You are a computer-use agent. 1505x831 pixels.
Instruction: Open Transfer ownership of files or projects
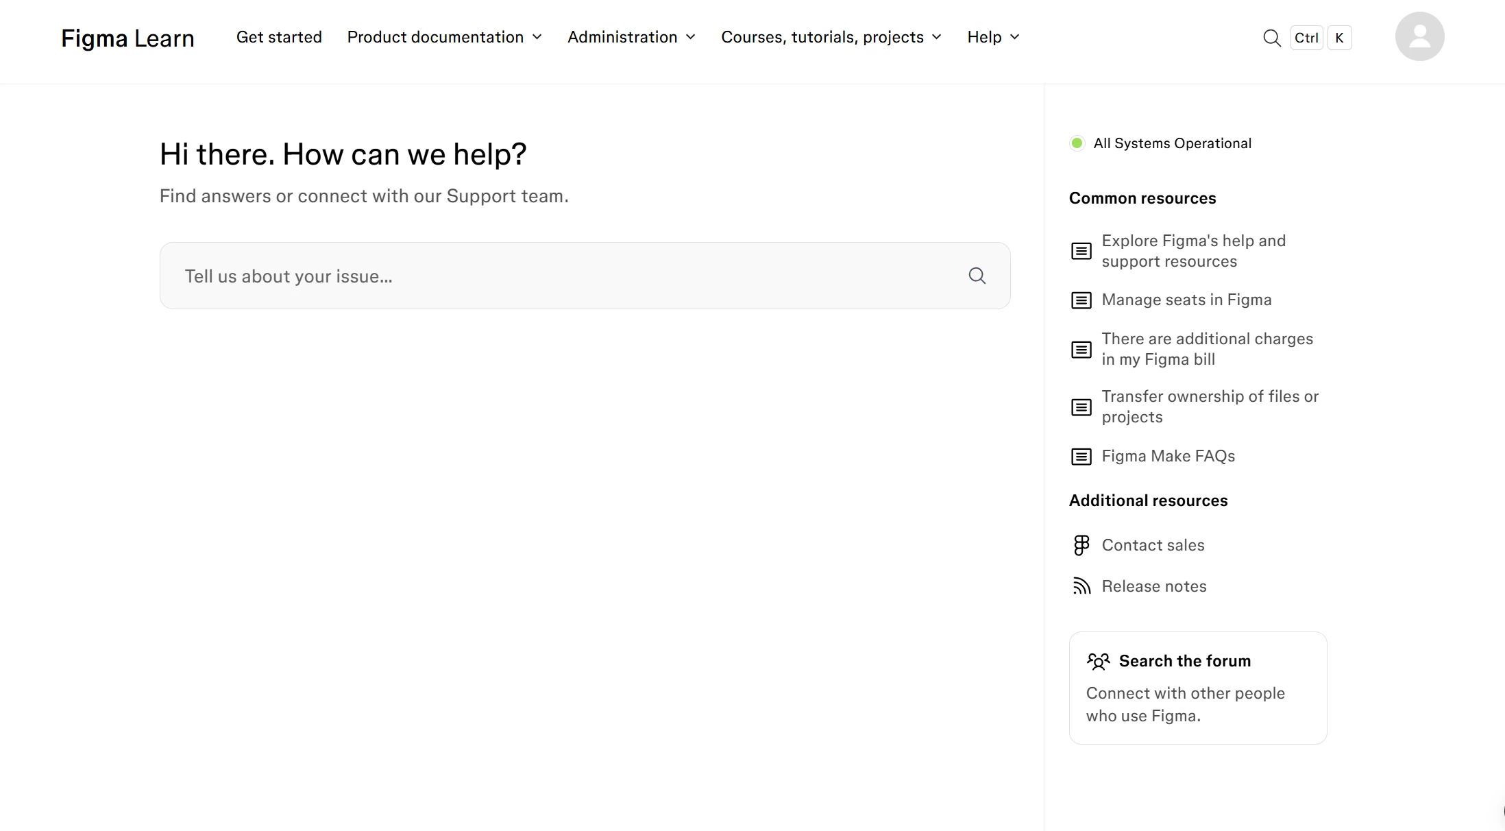(1210, 407)
